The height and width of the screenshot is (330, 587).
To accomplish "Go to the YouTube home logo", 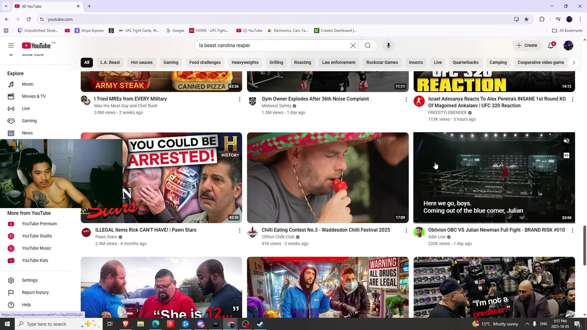I will click(x=36, y=45).
